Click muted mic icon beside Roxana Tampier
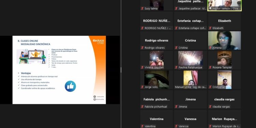The height and width of the screenshot is (128, 256). pyautogui.click(x=210, y=67)
